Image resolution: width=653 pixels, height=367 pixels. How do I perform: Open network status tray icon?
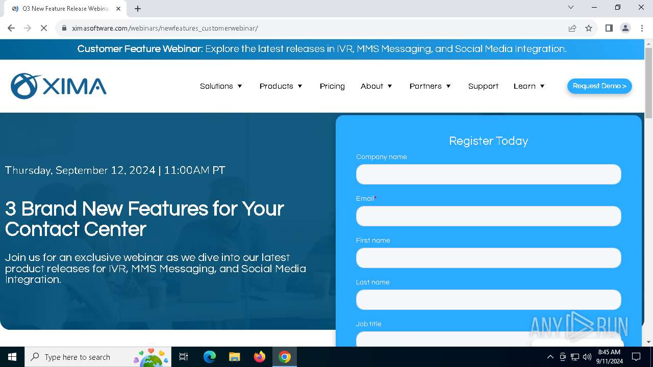[575, 357]
